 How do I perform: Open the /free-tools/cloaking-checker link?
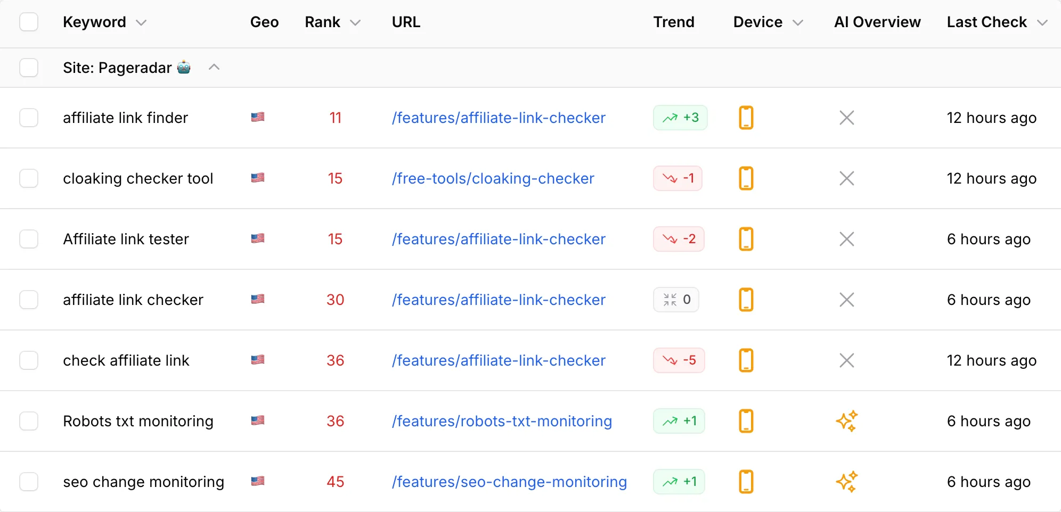pyautogui.click(x=493, y=178)
